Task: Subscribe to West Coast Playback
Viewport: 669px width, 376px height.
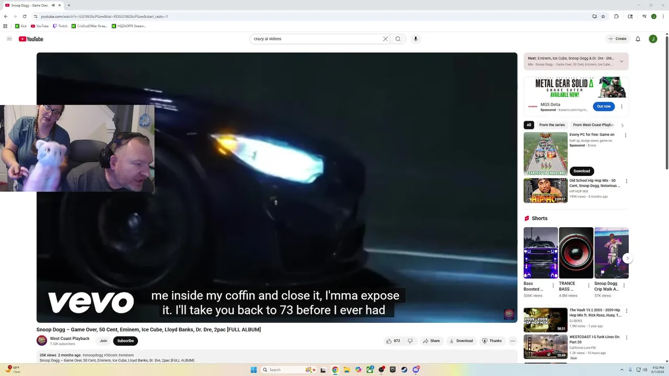Action: coord(125,341)
